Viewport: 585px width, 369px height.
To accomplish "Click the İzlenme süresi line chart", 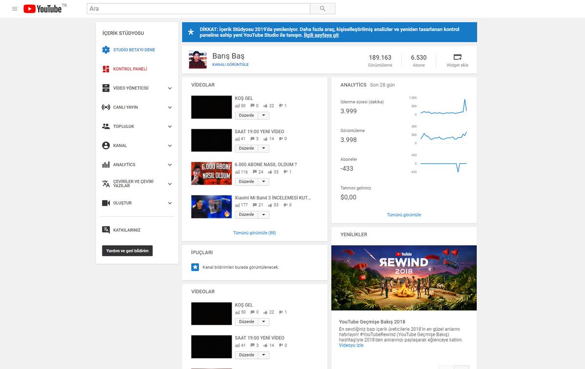I will point(443,107).
